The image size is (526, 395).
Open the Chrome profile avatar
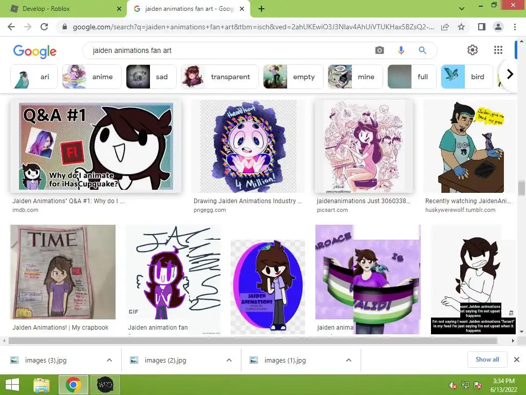click(x=498, y=27)
